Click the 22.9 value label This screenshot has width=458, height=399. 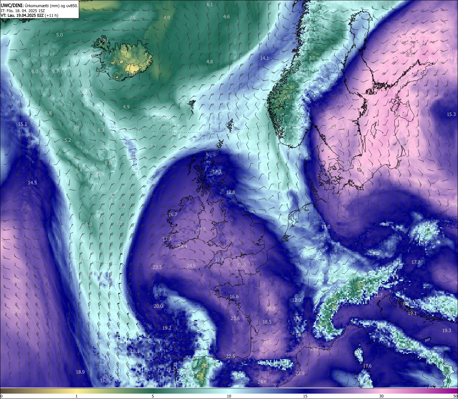[x=300, y=373]
